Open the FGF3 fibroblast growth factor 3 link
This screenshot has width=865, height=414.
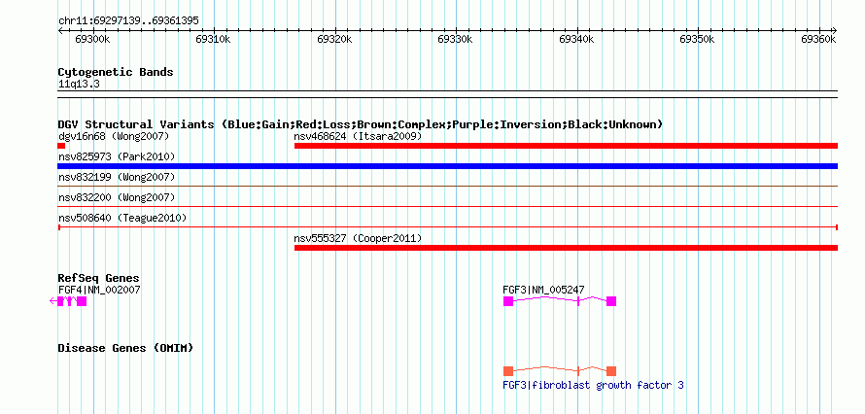(x=593, y=386)
